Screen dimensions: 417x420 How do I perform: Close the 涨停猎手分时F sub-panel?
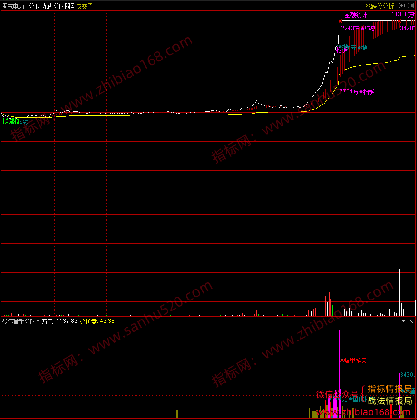(411, 321)
